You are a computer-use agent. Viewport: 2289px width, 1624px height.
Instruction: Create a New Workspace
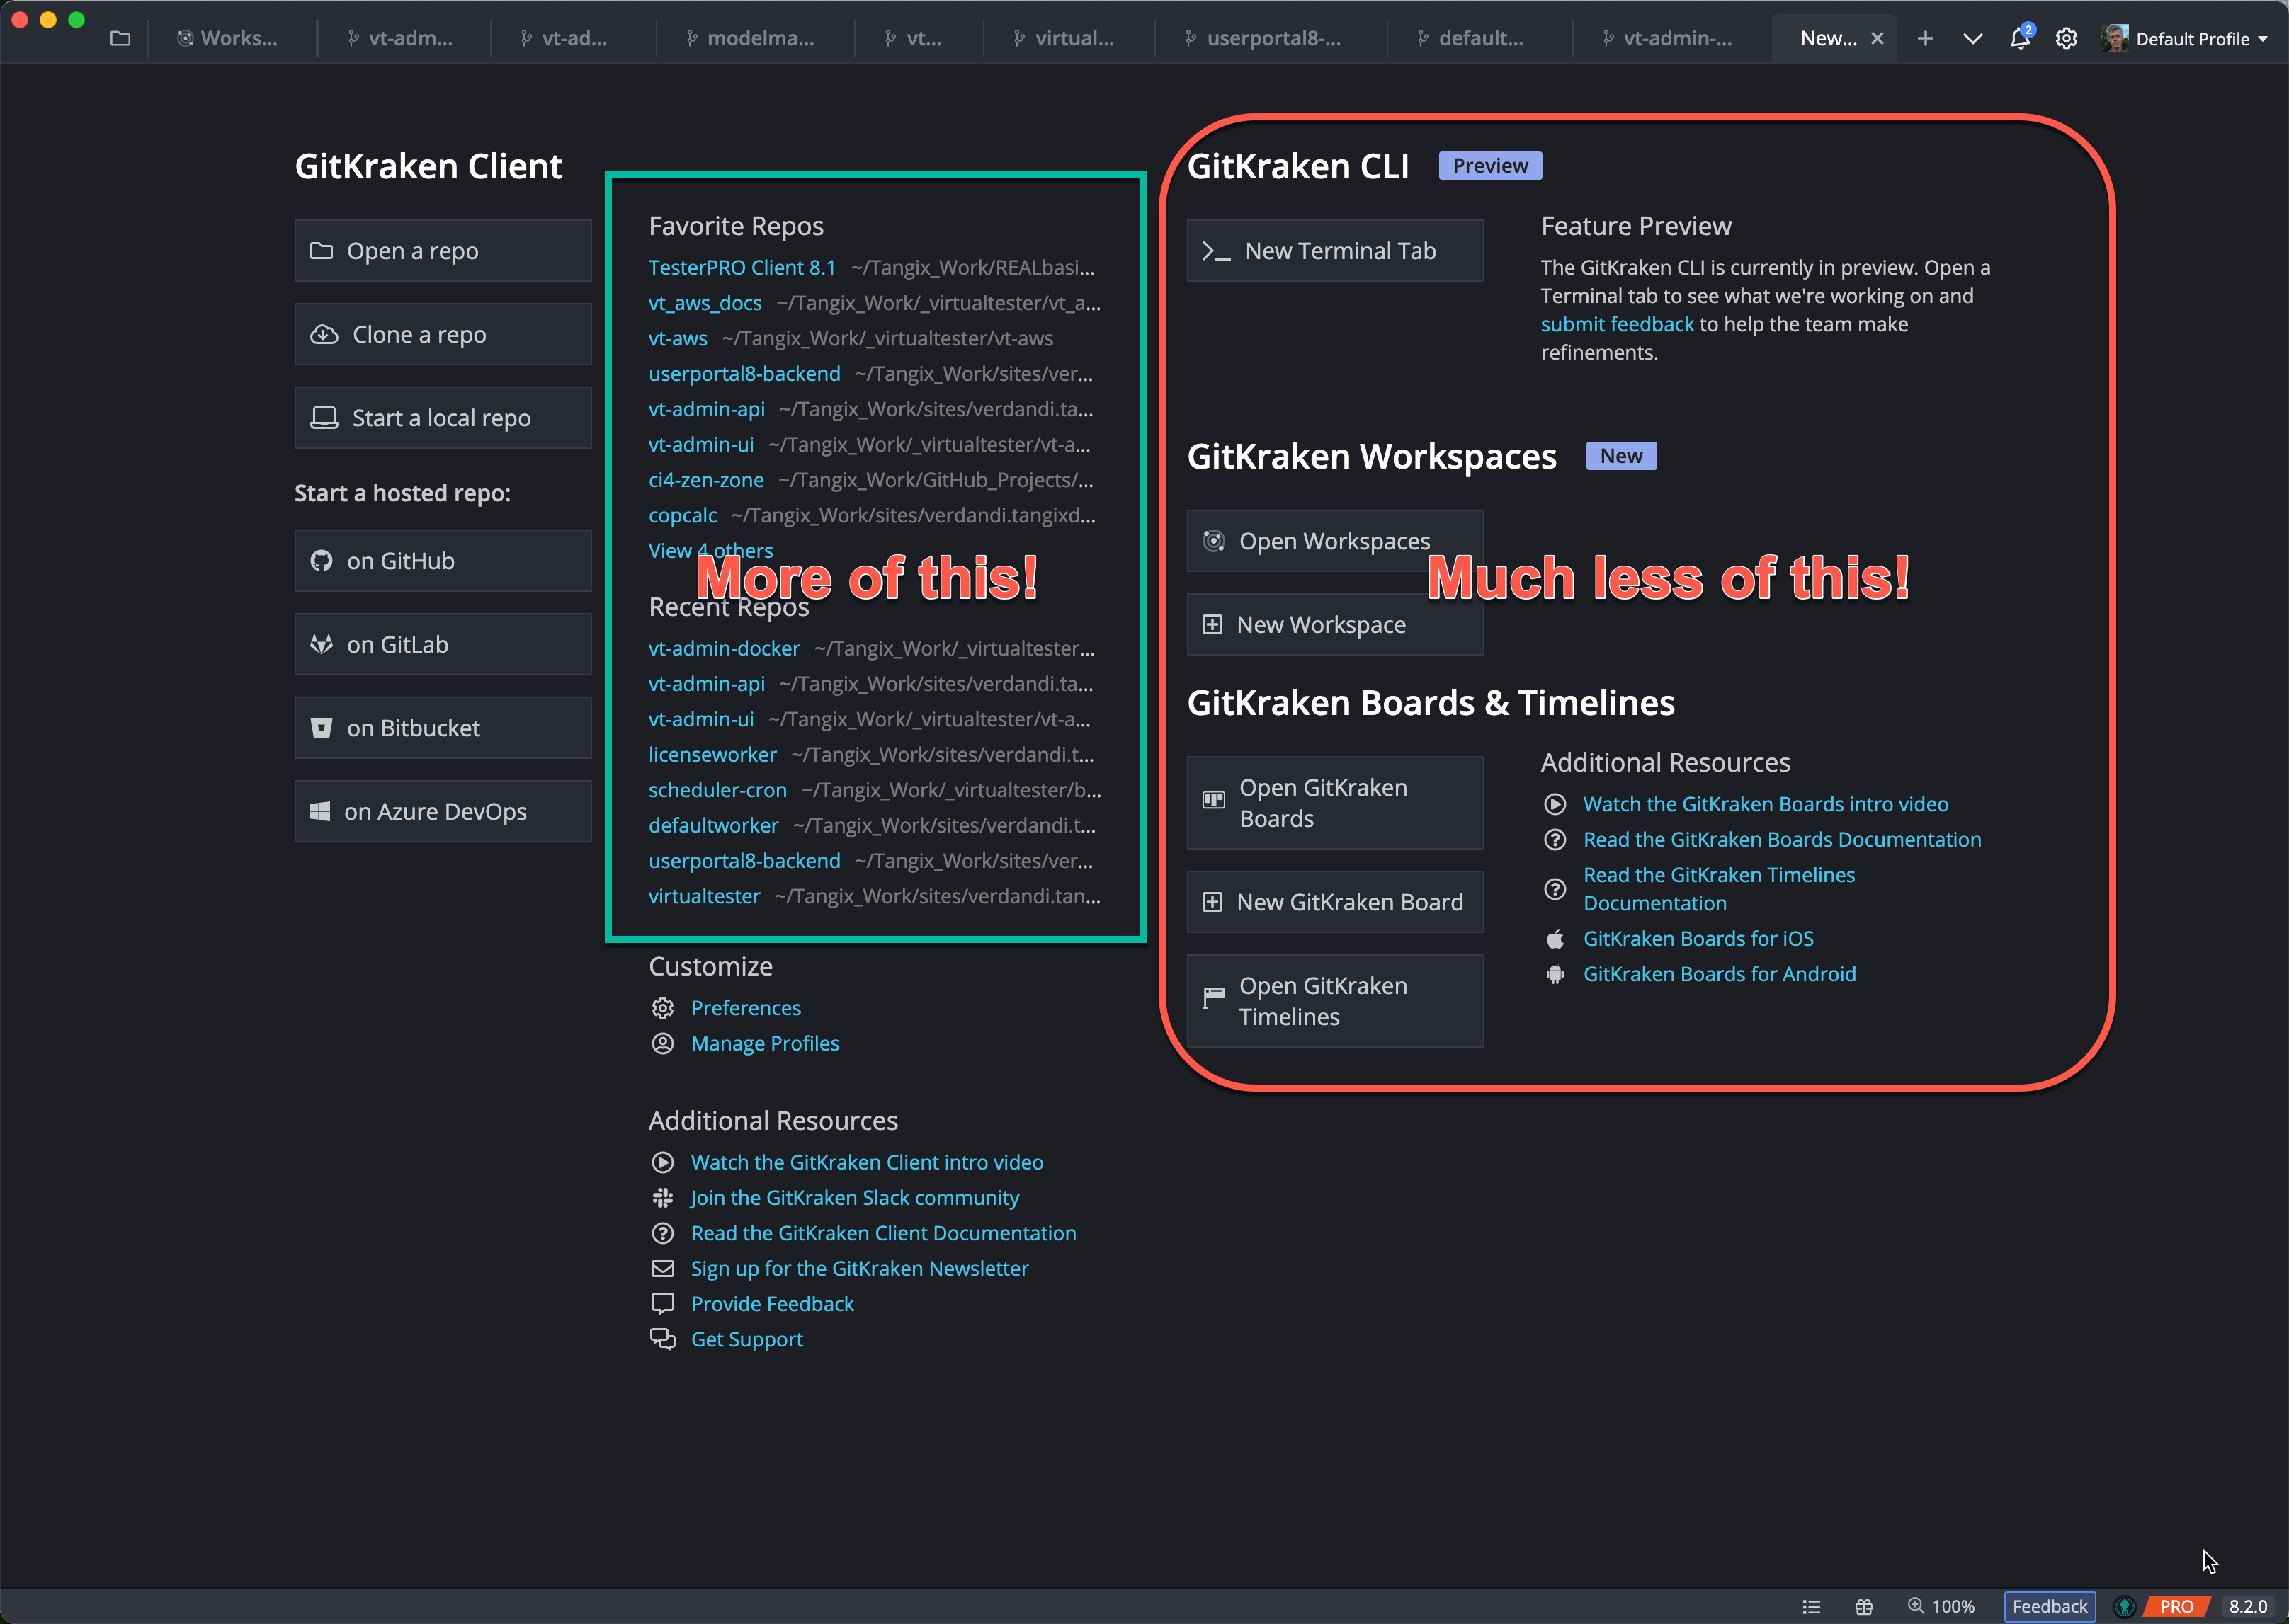1334,625
